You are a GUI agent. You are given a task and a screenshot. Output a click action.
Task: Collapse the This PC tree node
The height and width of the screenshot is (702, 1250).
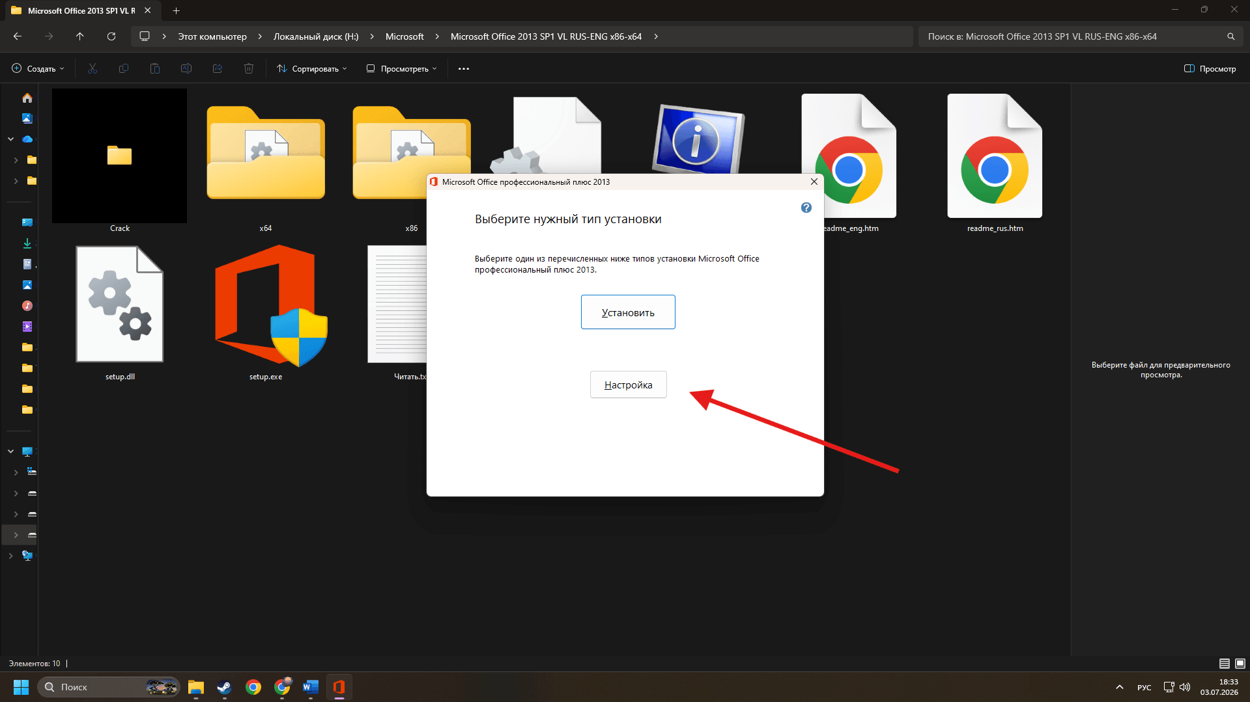click(10, 452)
